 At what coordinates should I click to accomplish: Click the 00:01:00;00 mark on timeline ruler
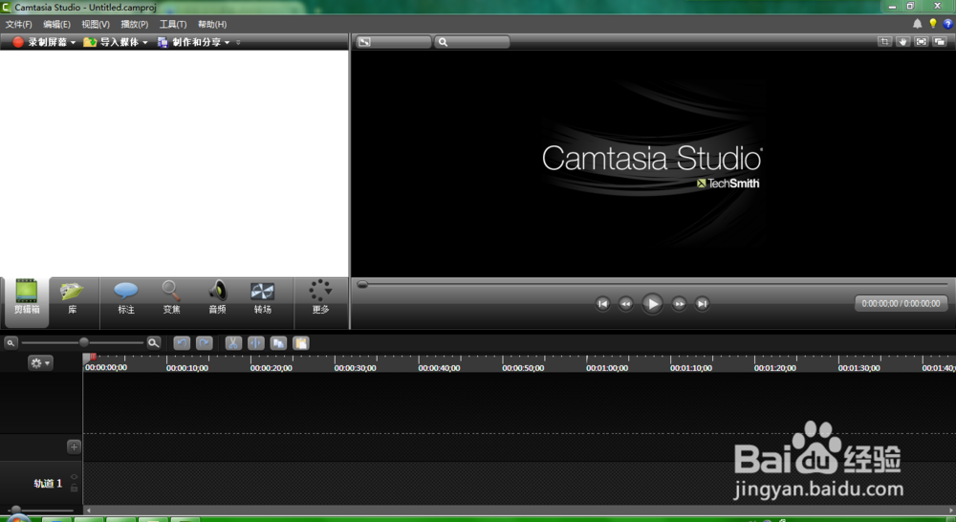pos(607,368)
